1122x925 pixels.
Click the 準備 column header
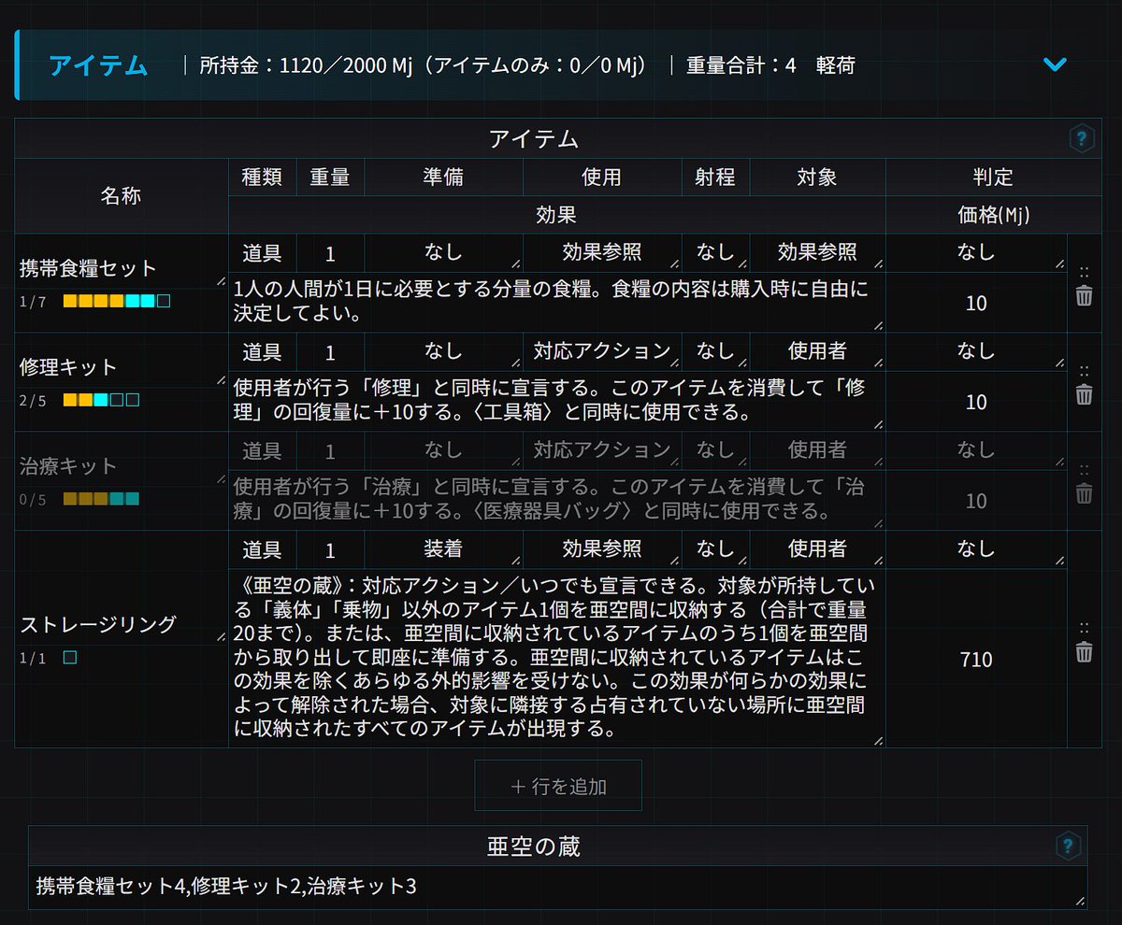[443, 178]
